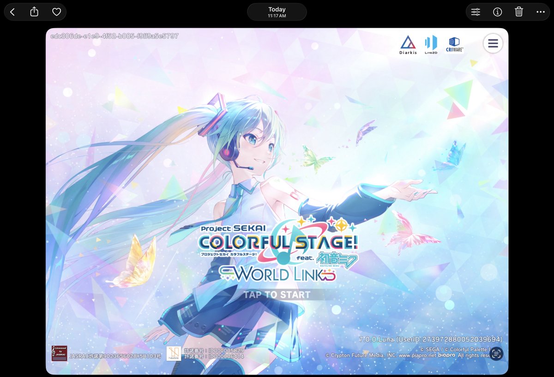Click the Today 11:17 AM date label
554x377 pixels.
277,12
